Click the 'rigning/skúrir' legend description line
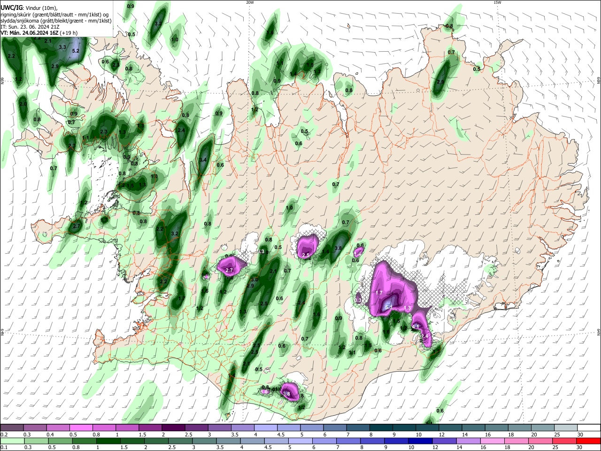 54,15
